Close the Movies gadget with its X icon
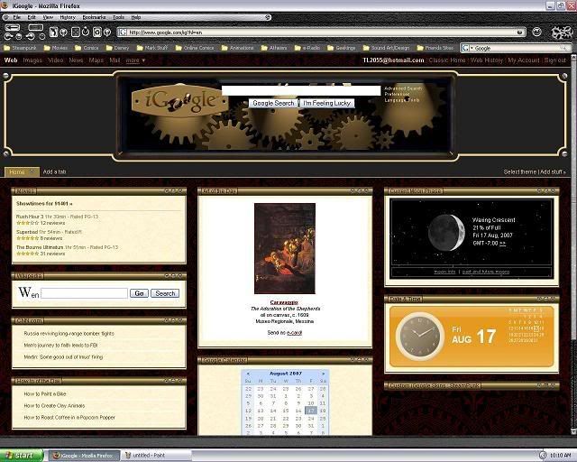 click(180, 190)
